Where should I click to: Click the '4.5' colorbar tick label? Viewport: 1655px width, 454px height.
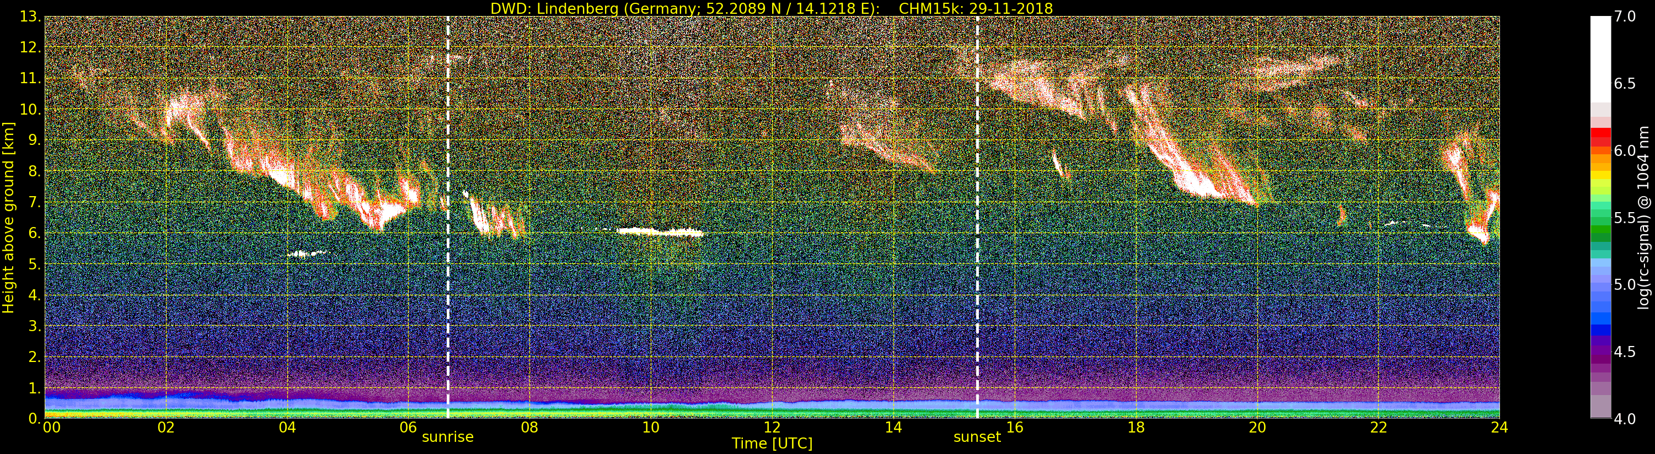(1625, 353)
